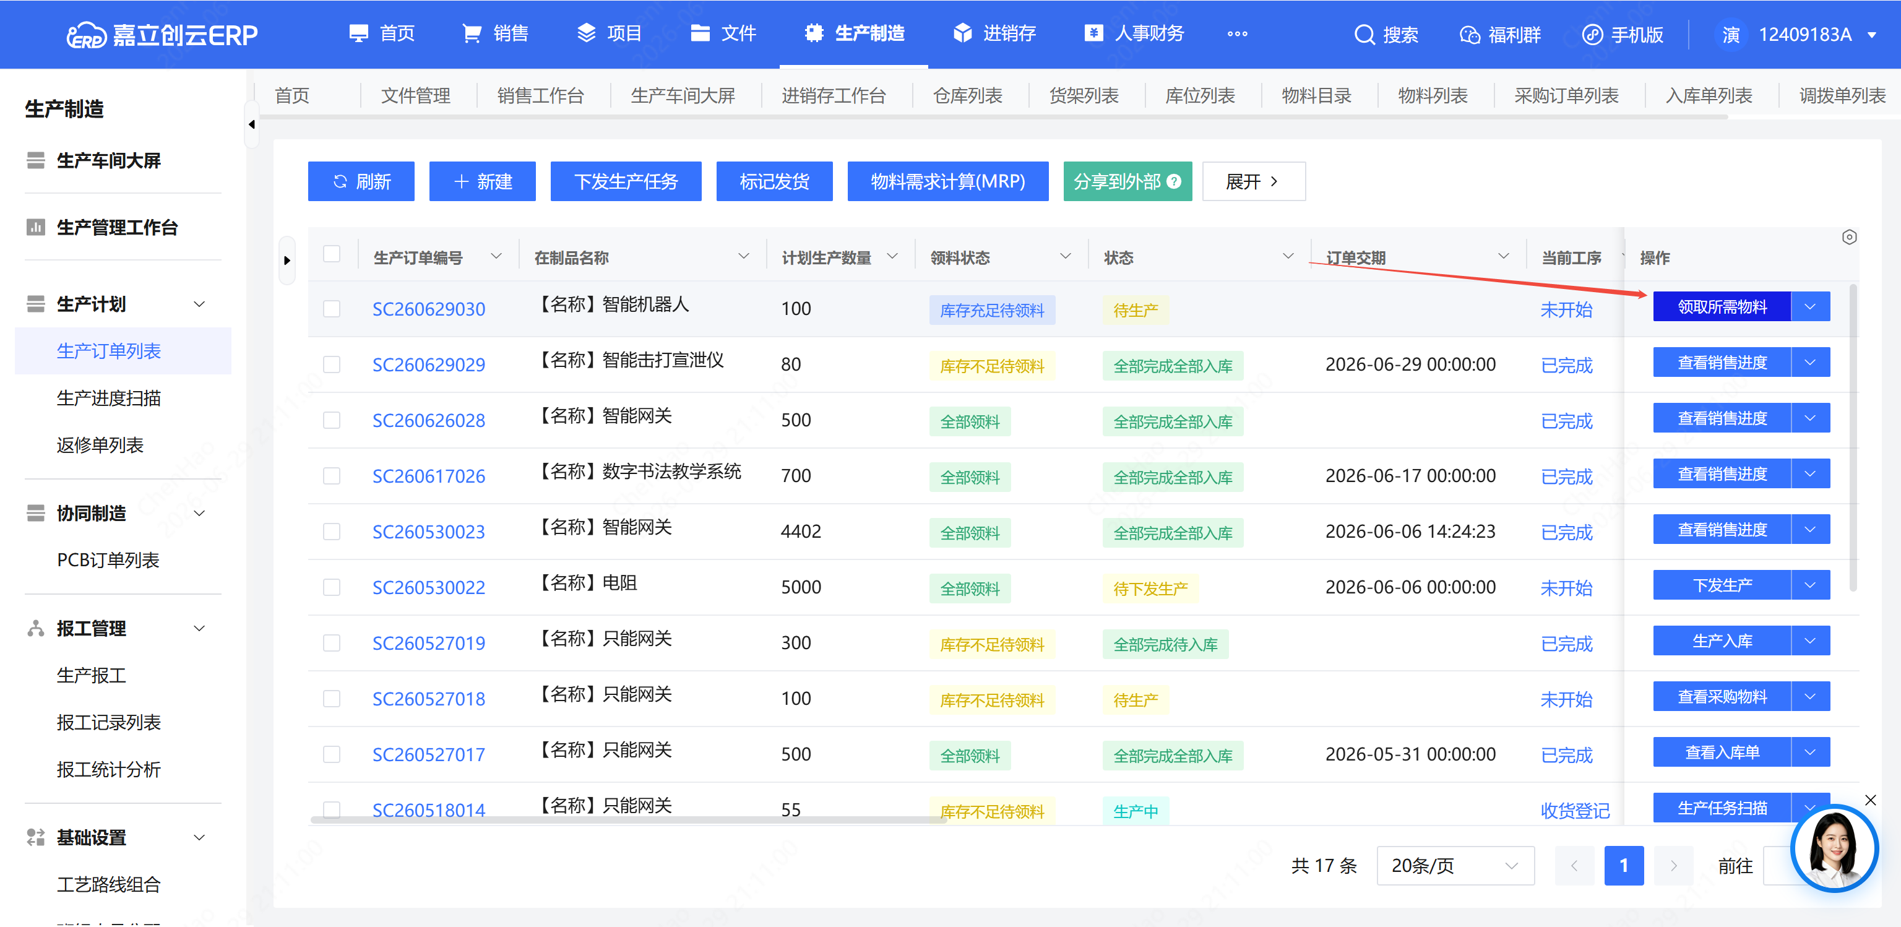Image resolution: width=1901 pixels, height=927 pixels.
Task: Open order link SC260629030
Action: tap(429, 309)
